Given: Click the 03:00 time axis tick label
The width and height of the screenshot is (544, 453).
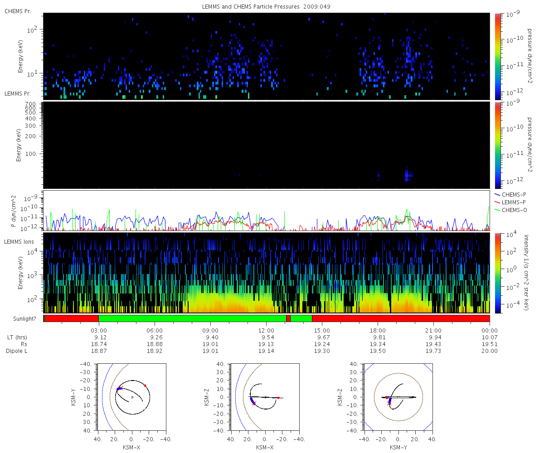Looking at the screenshot, I should [x=99, y=330].
